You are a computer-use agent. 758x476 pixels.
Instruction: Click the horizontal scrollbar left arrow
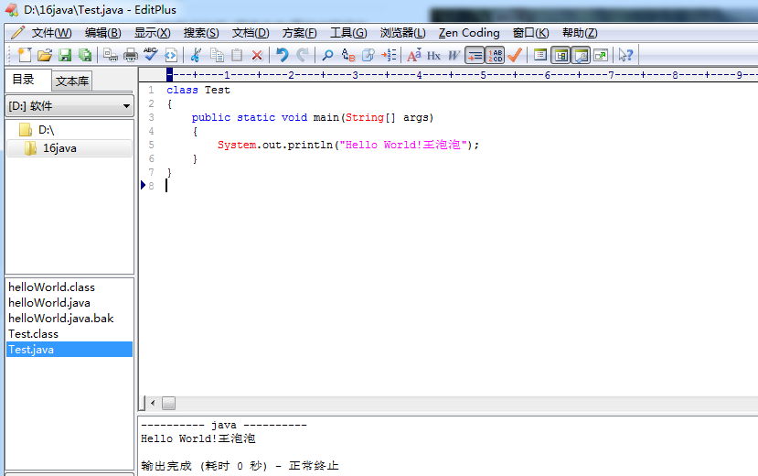tap(153, 403)
